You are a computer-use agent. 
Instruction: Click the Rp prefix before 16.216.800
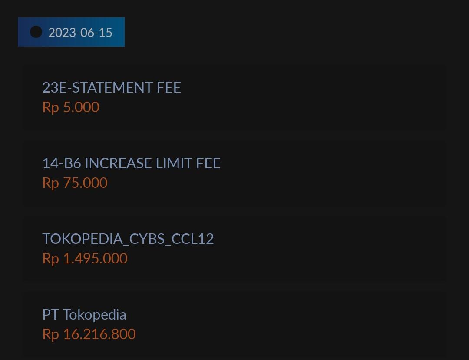50,334
